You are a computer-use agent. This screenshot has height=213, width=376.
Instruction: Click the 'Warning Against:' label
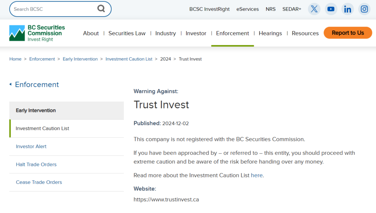156,91
